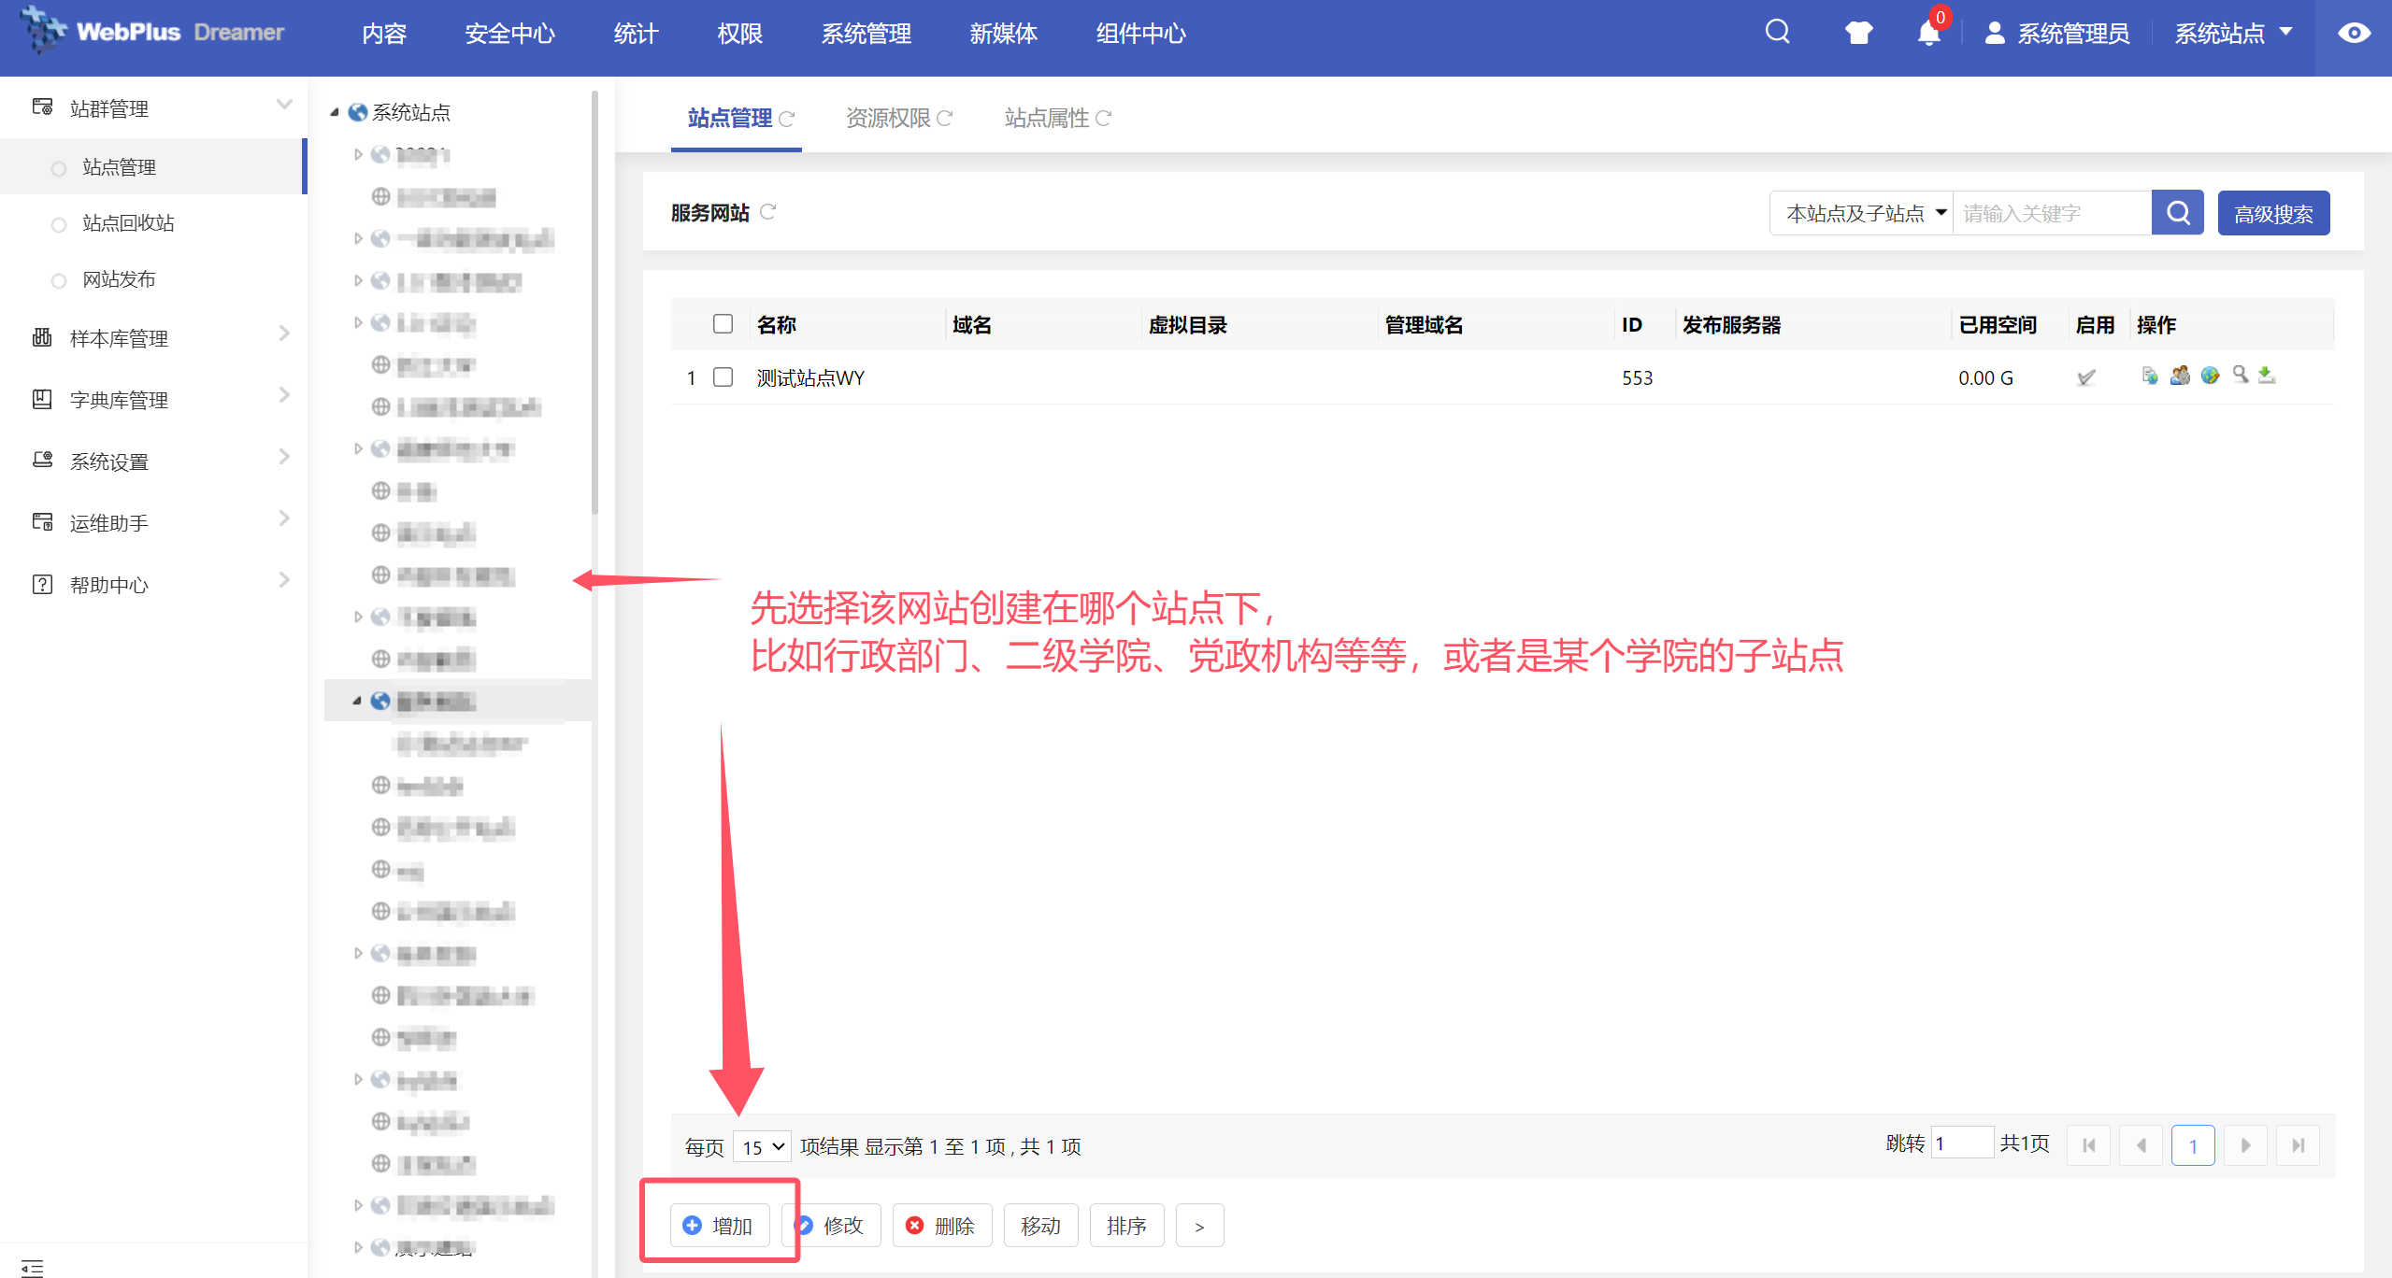Click the notification bell icon
This screenshot has height=1278, width=2392.
pos(1928,34)
